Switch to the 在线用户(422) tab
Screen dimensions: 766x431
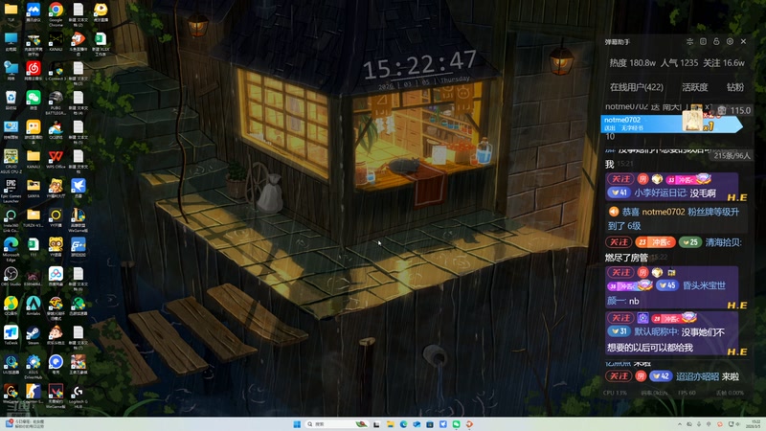637,87
